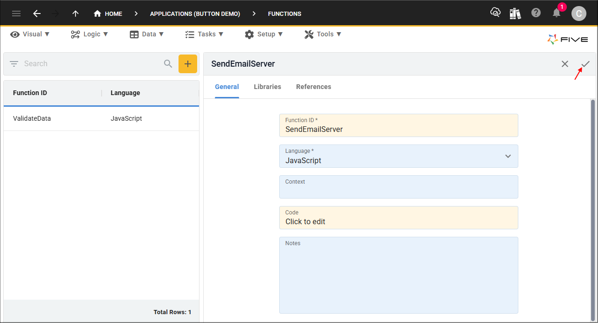Switch to the Libraries tab
598x323 pixels.
click(268, 87)
